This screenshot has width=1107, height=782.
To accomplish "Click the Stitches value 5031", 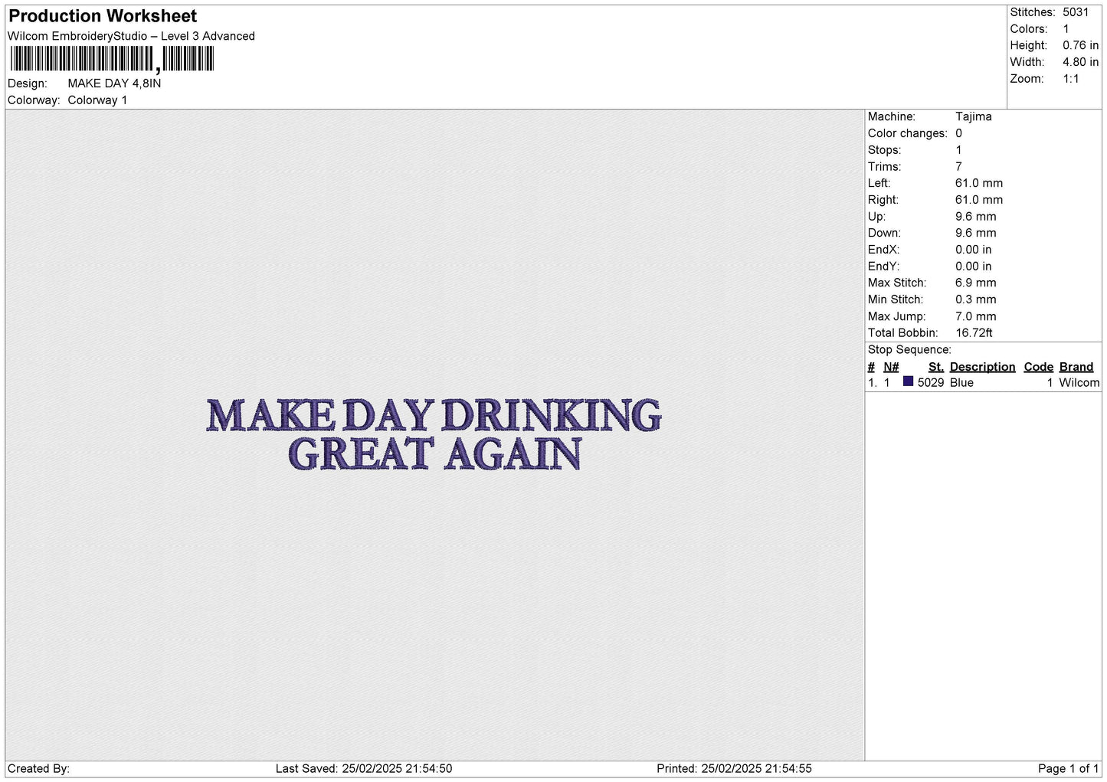I will point(1075,12).
